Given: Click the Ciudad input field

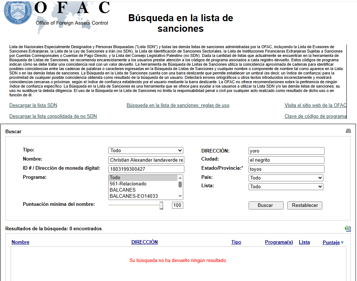Looking at the screenshot, I should (286, 160).
